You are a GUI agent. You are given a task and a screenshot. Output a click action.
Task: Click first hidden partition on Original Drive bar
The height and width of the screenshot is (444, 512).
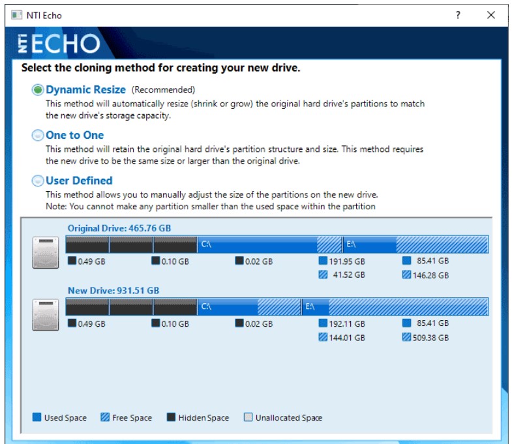(87, 244)
